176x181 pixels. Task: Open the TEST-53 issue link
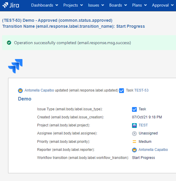tap(141, 90)
